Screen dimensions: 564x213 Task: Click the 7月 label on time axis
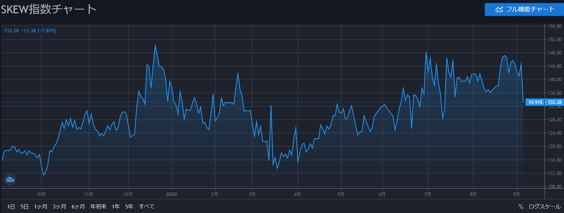428,193
